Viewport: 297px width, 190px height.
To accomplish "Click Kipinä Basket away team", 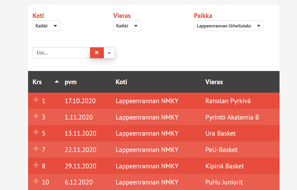I will click(225, 166).
